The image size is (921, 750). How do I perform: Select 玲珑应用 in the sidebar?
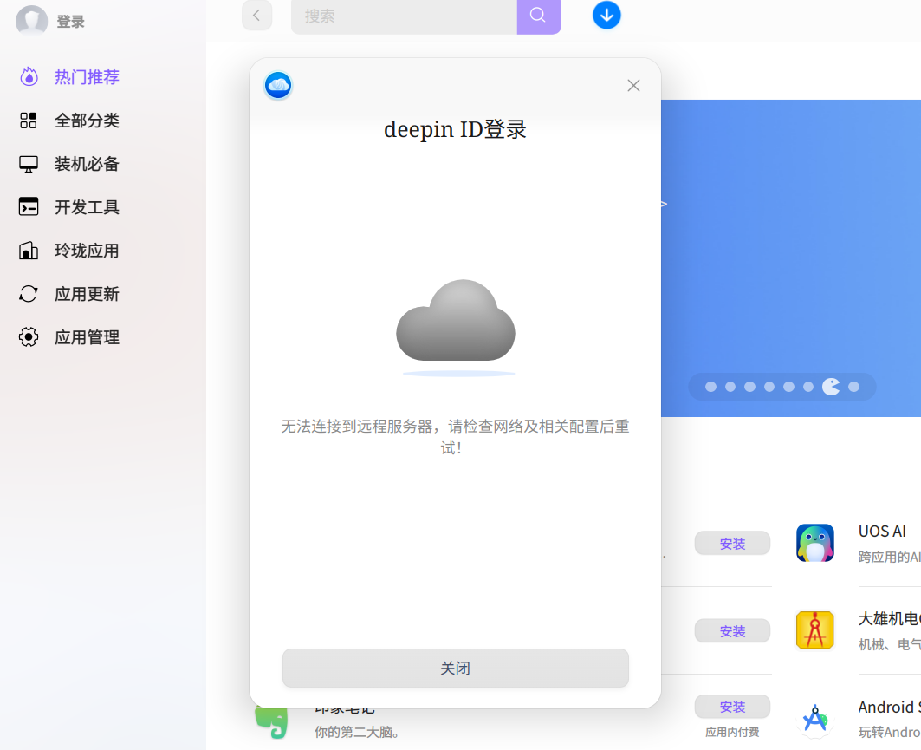pyautogui.click(x=69, y=251)
